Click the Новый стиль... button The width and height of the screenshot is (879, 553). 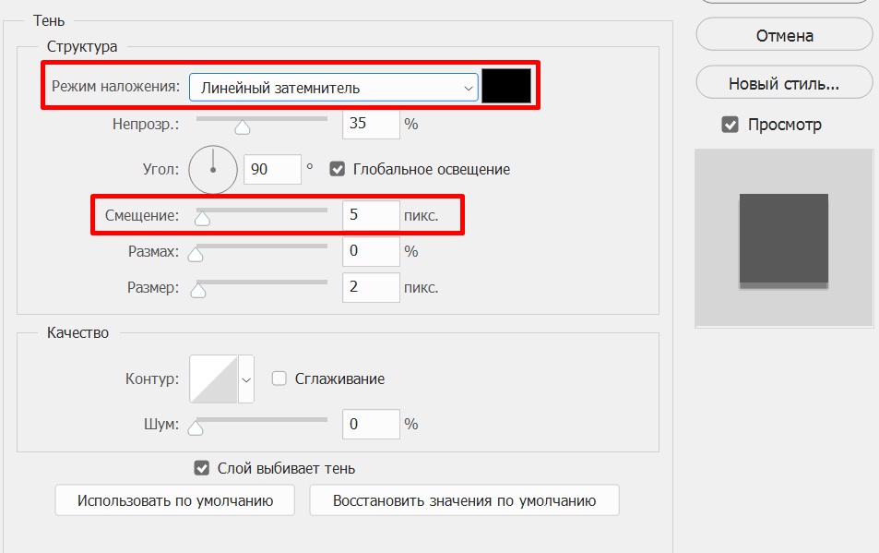784,84
